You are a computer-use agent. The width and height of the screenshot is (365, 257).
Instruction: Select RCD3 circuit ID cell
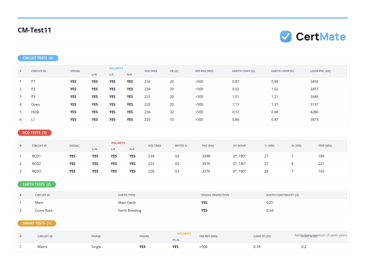click(x=36, y=171)
